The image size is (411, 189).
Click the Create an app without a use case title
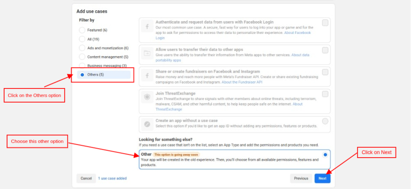187,121
